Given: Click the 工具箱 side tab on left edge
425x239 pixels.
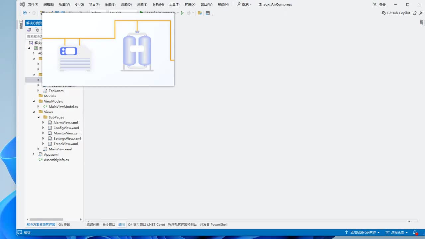Looking at the screenshot, I should click(x=21, y=24).
